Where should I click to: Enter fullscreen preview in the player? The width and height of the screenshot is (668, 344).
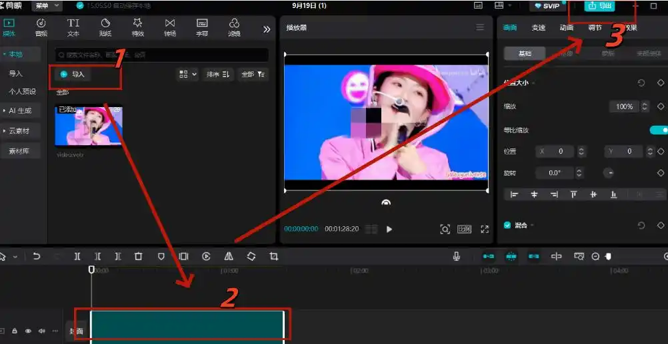click(x=485, y=229)
